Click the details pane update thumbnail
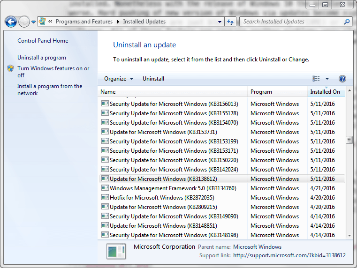Viewport: 357px width, 268px height. [x=116, y=252]
